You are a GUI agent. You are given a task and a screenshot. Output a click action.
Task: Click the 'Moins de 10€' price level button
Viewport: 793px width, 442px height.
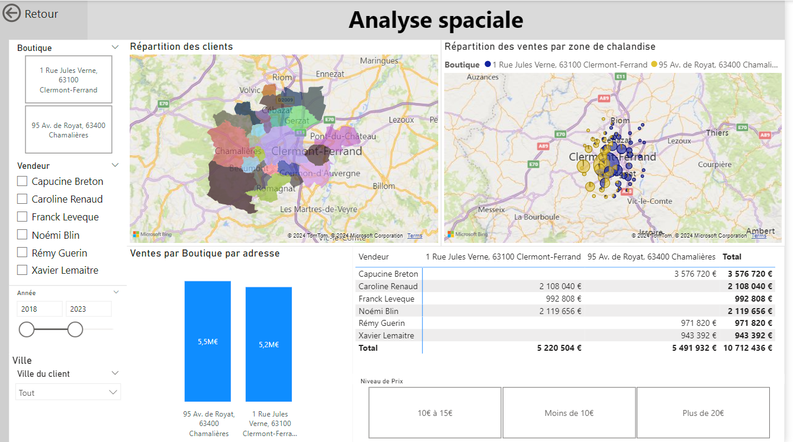coord(569,412)
